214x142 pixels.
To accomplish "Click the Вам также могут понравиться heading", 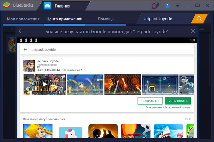I will (x=46, y=119).
